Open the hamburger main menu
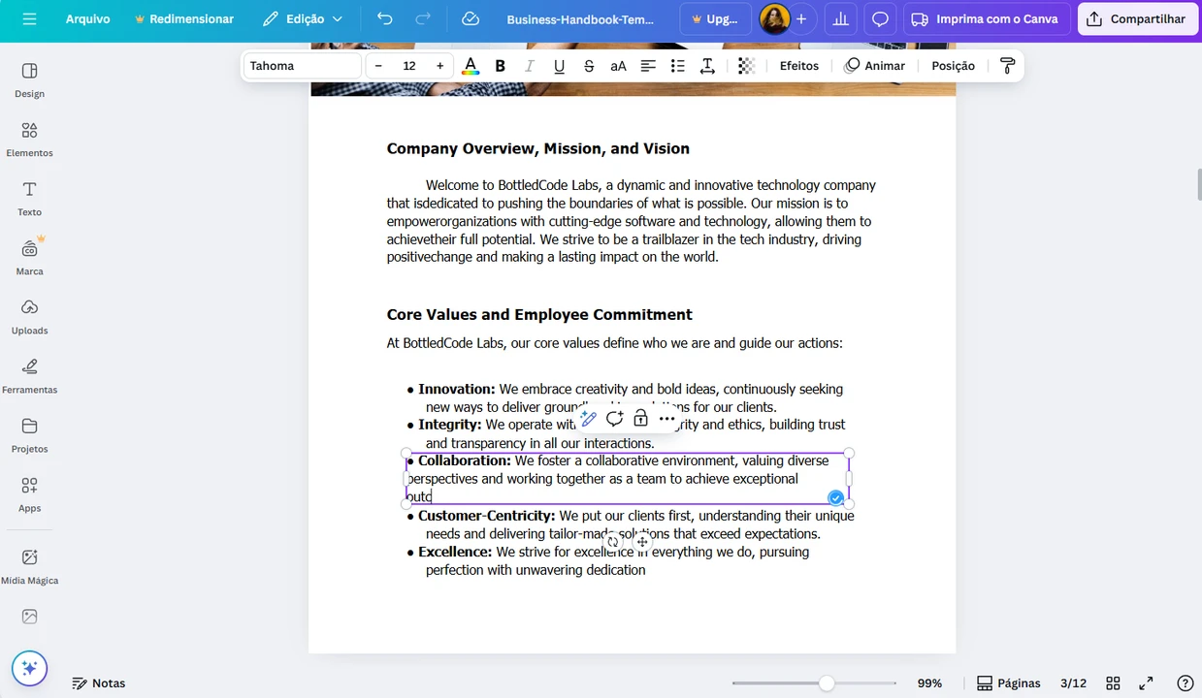Viewport: 1202px width, 698px height. (29, 19)
